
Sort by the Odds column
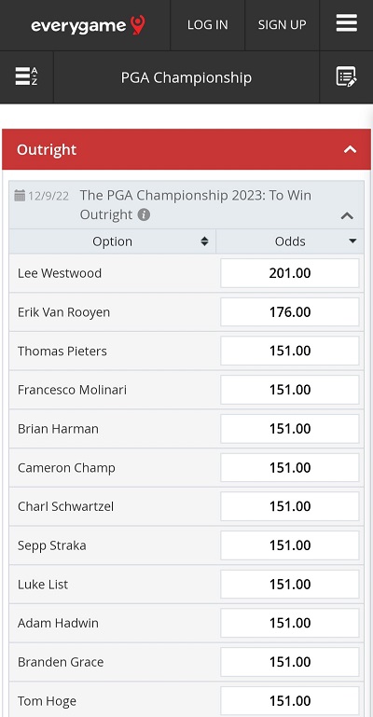[290, 241]
